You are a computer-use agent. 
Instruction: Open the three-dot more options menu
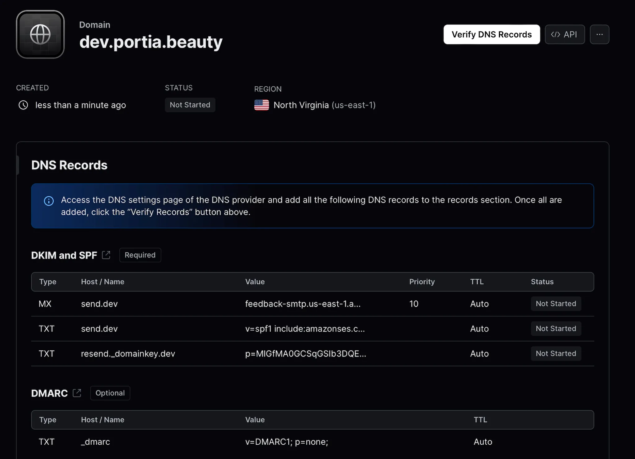click(599, 34)
